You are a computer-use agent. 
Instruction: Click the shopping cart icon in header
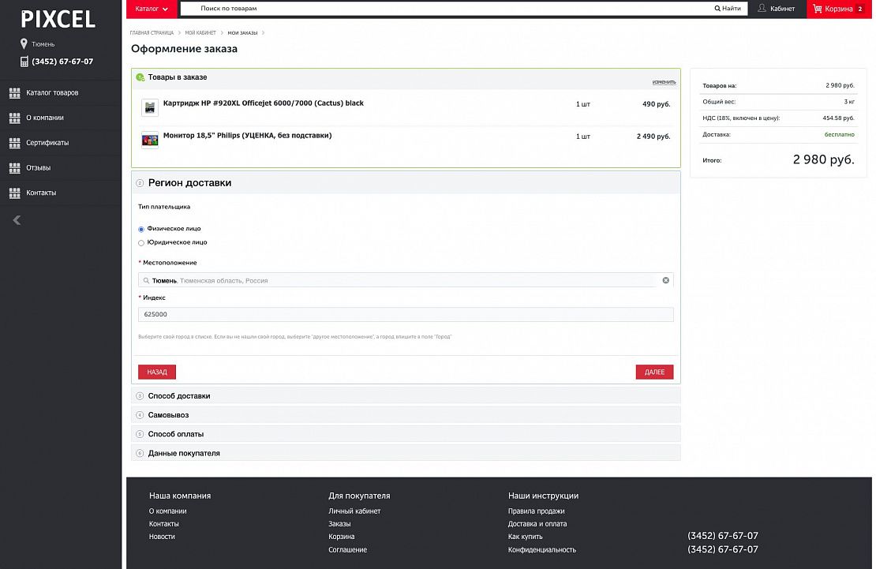[x=818, y=9]
